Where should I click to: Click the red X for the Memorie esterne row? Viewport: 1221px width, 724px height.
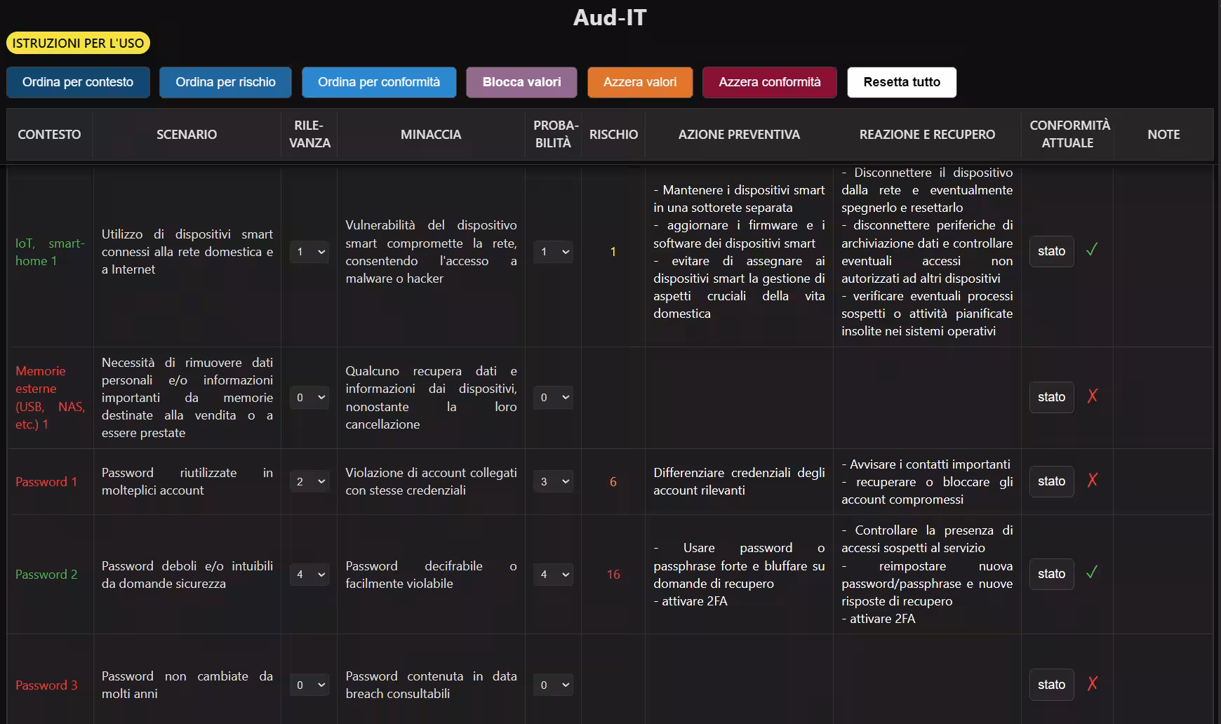coord(1092,396)
